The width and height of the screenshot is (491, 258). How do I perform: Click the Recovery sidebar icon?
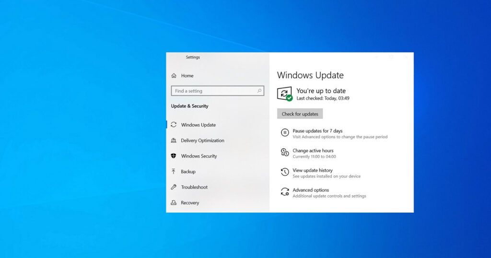tap(174, 203)
